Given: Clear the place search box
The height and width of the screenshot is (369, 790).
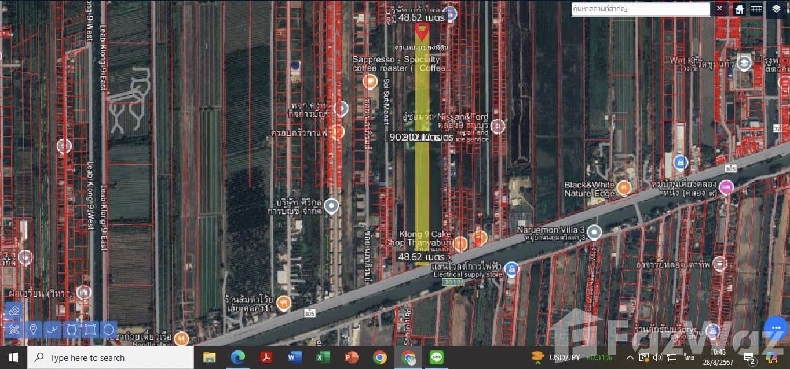Looking at the screenshot, I should tap(719, 9).
